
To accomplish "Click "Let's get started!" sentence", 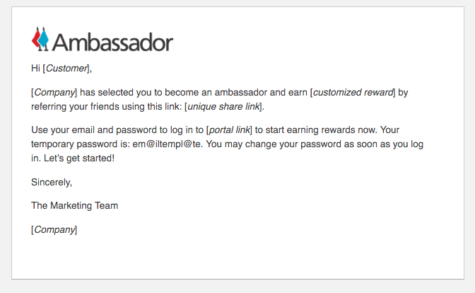I will (x=74, y=158).
